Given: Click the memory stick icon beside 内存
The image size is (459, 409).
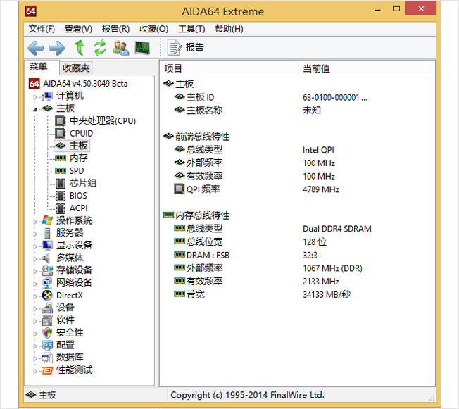Looking at the screenshot, I should pyautogui.click(x=61, y=158).
